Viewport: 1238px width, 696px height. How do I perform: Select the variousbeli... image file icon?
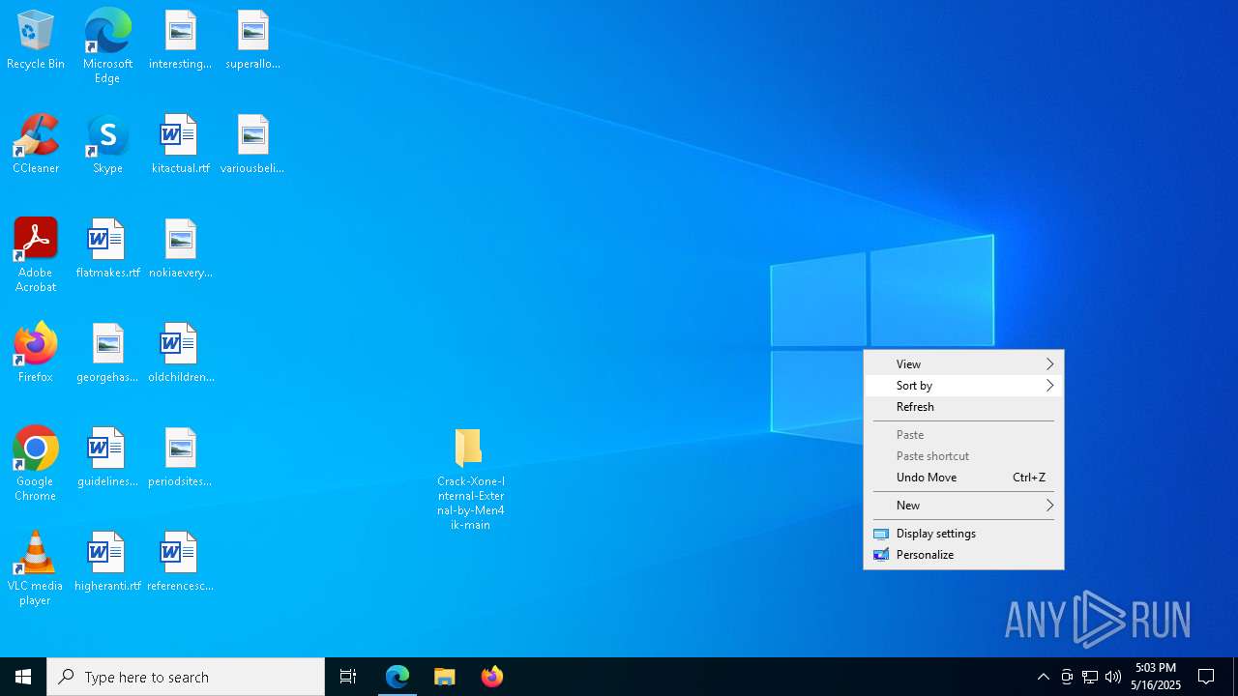click(252, 145)
